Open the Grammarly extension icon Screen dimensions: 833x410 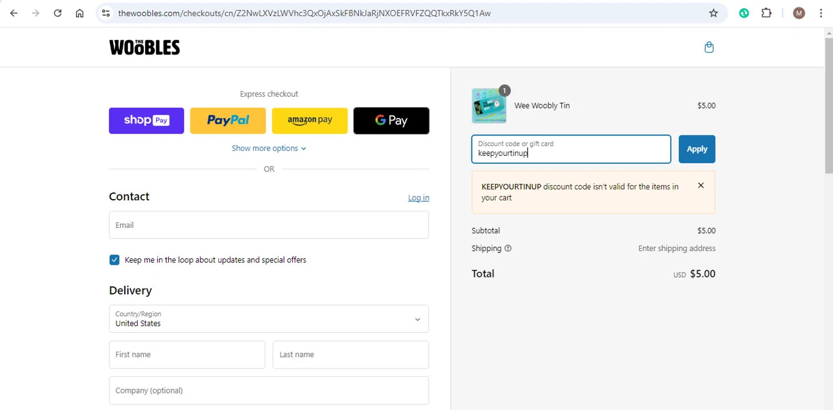coord(744,13)
